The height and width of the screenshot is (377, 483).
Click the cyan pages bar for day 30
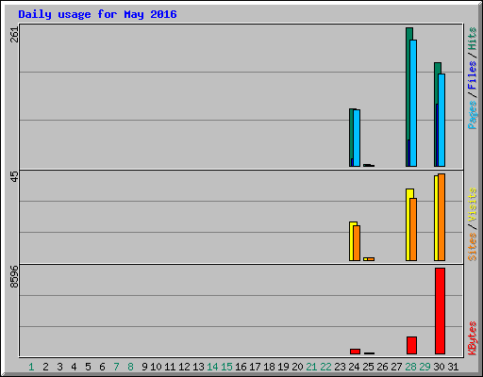pyautogui.click(x=441, y=120)
